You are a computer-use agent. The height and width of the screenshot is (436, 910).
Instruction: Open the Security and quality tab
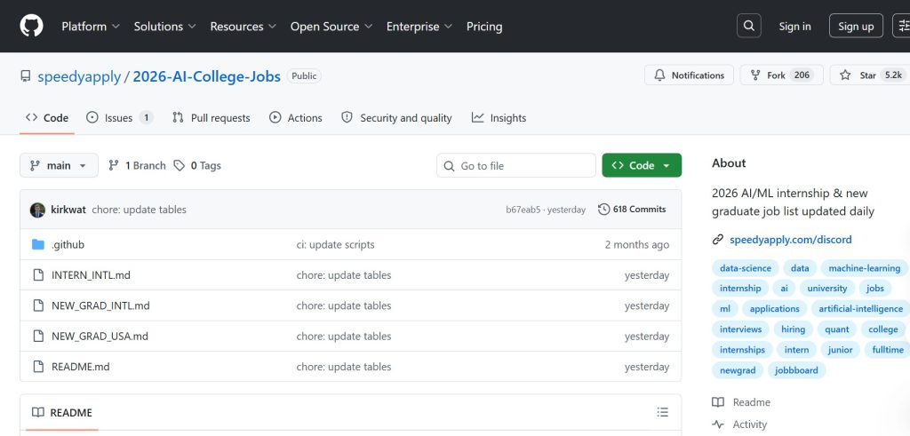pyautogui.click(x=396, y=118)
